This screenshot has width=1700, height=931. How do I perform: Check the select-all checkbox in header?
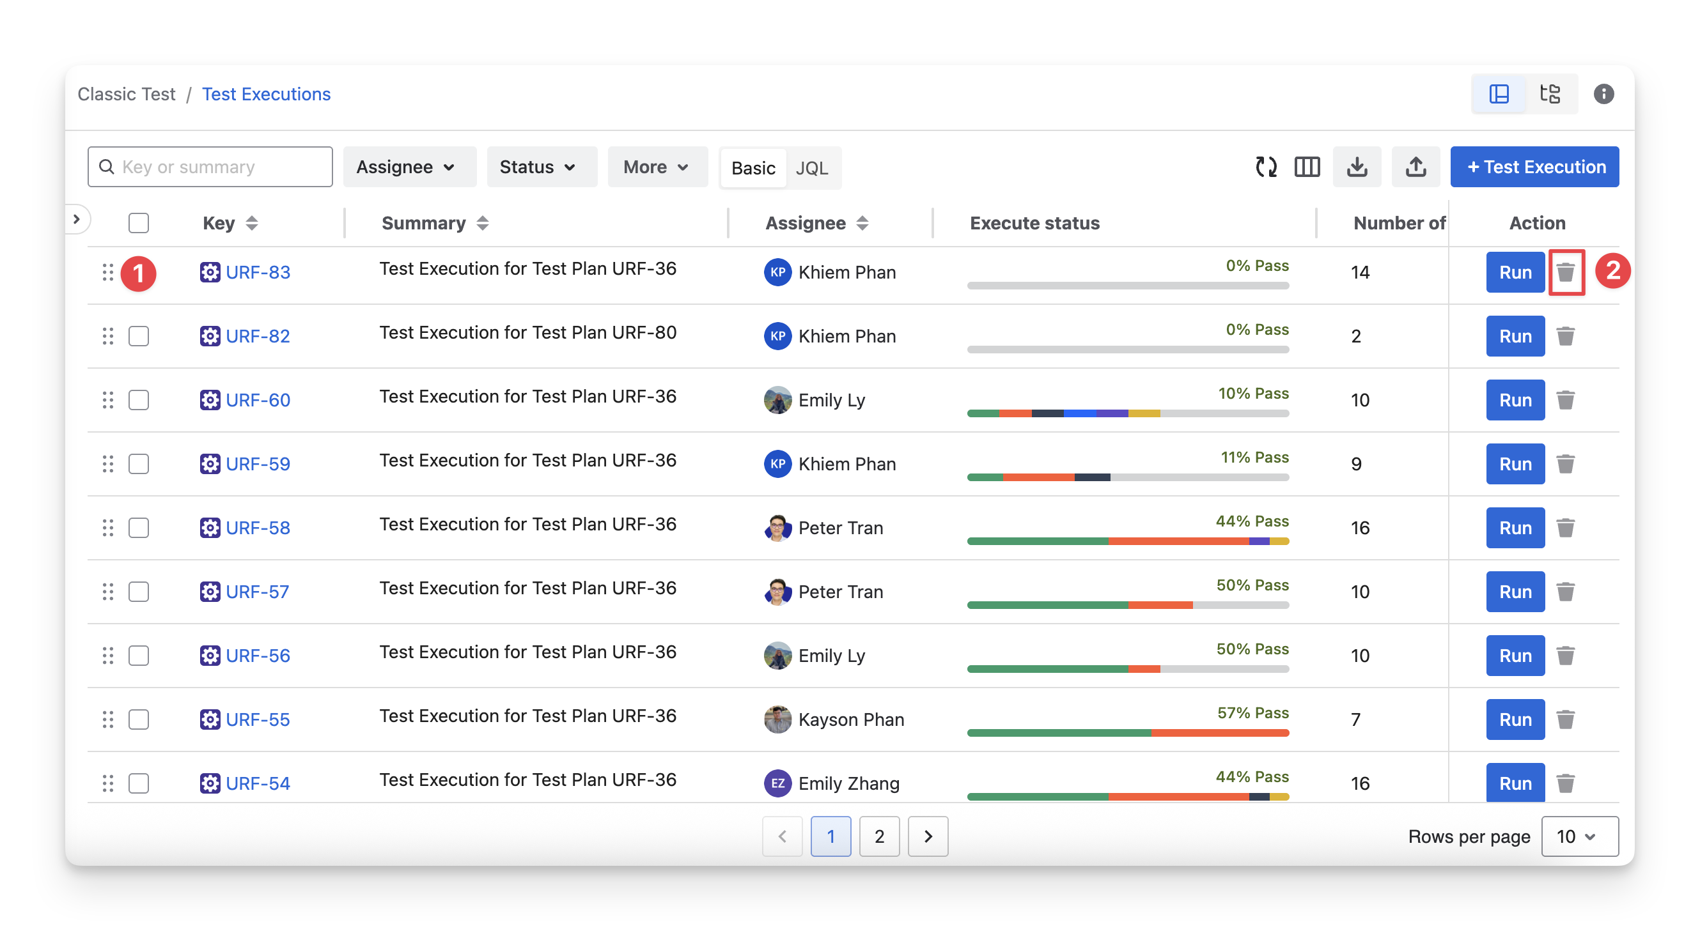point(139,223)
